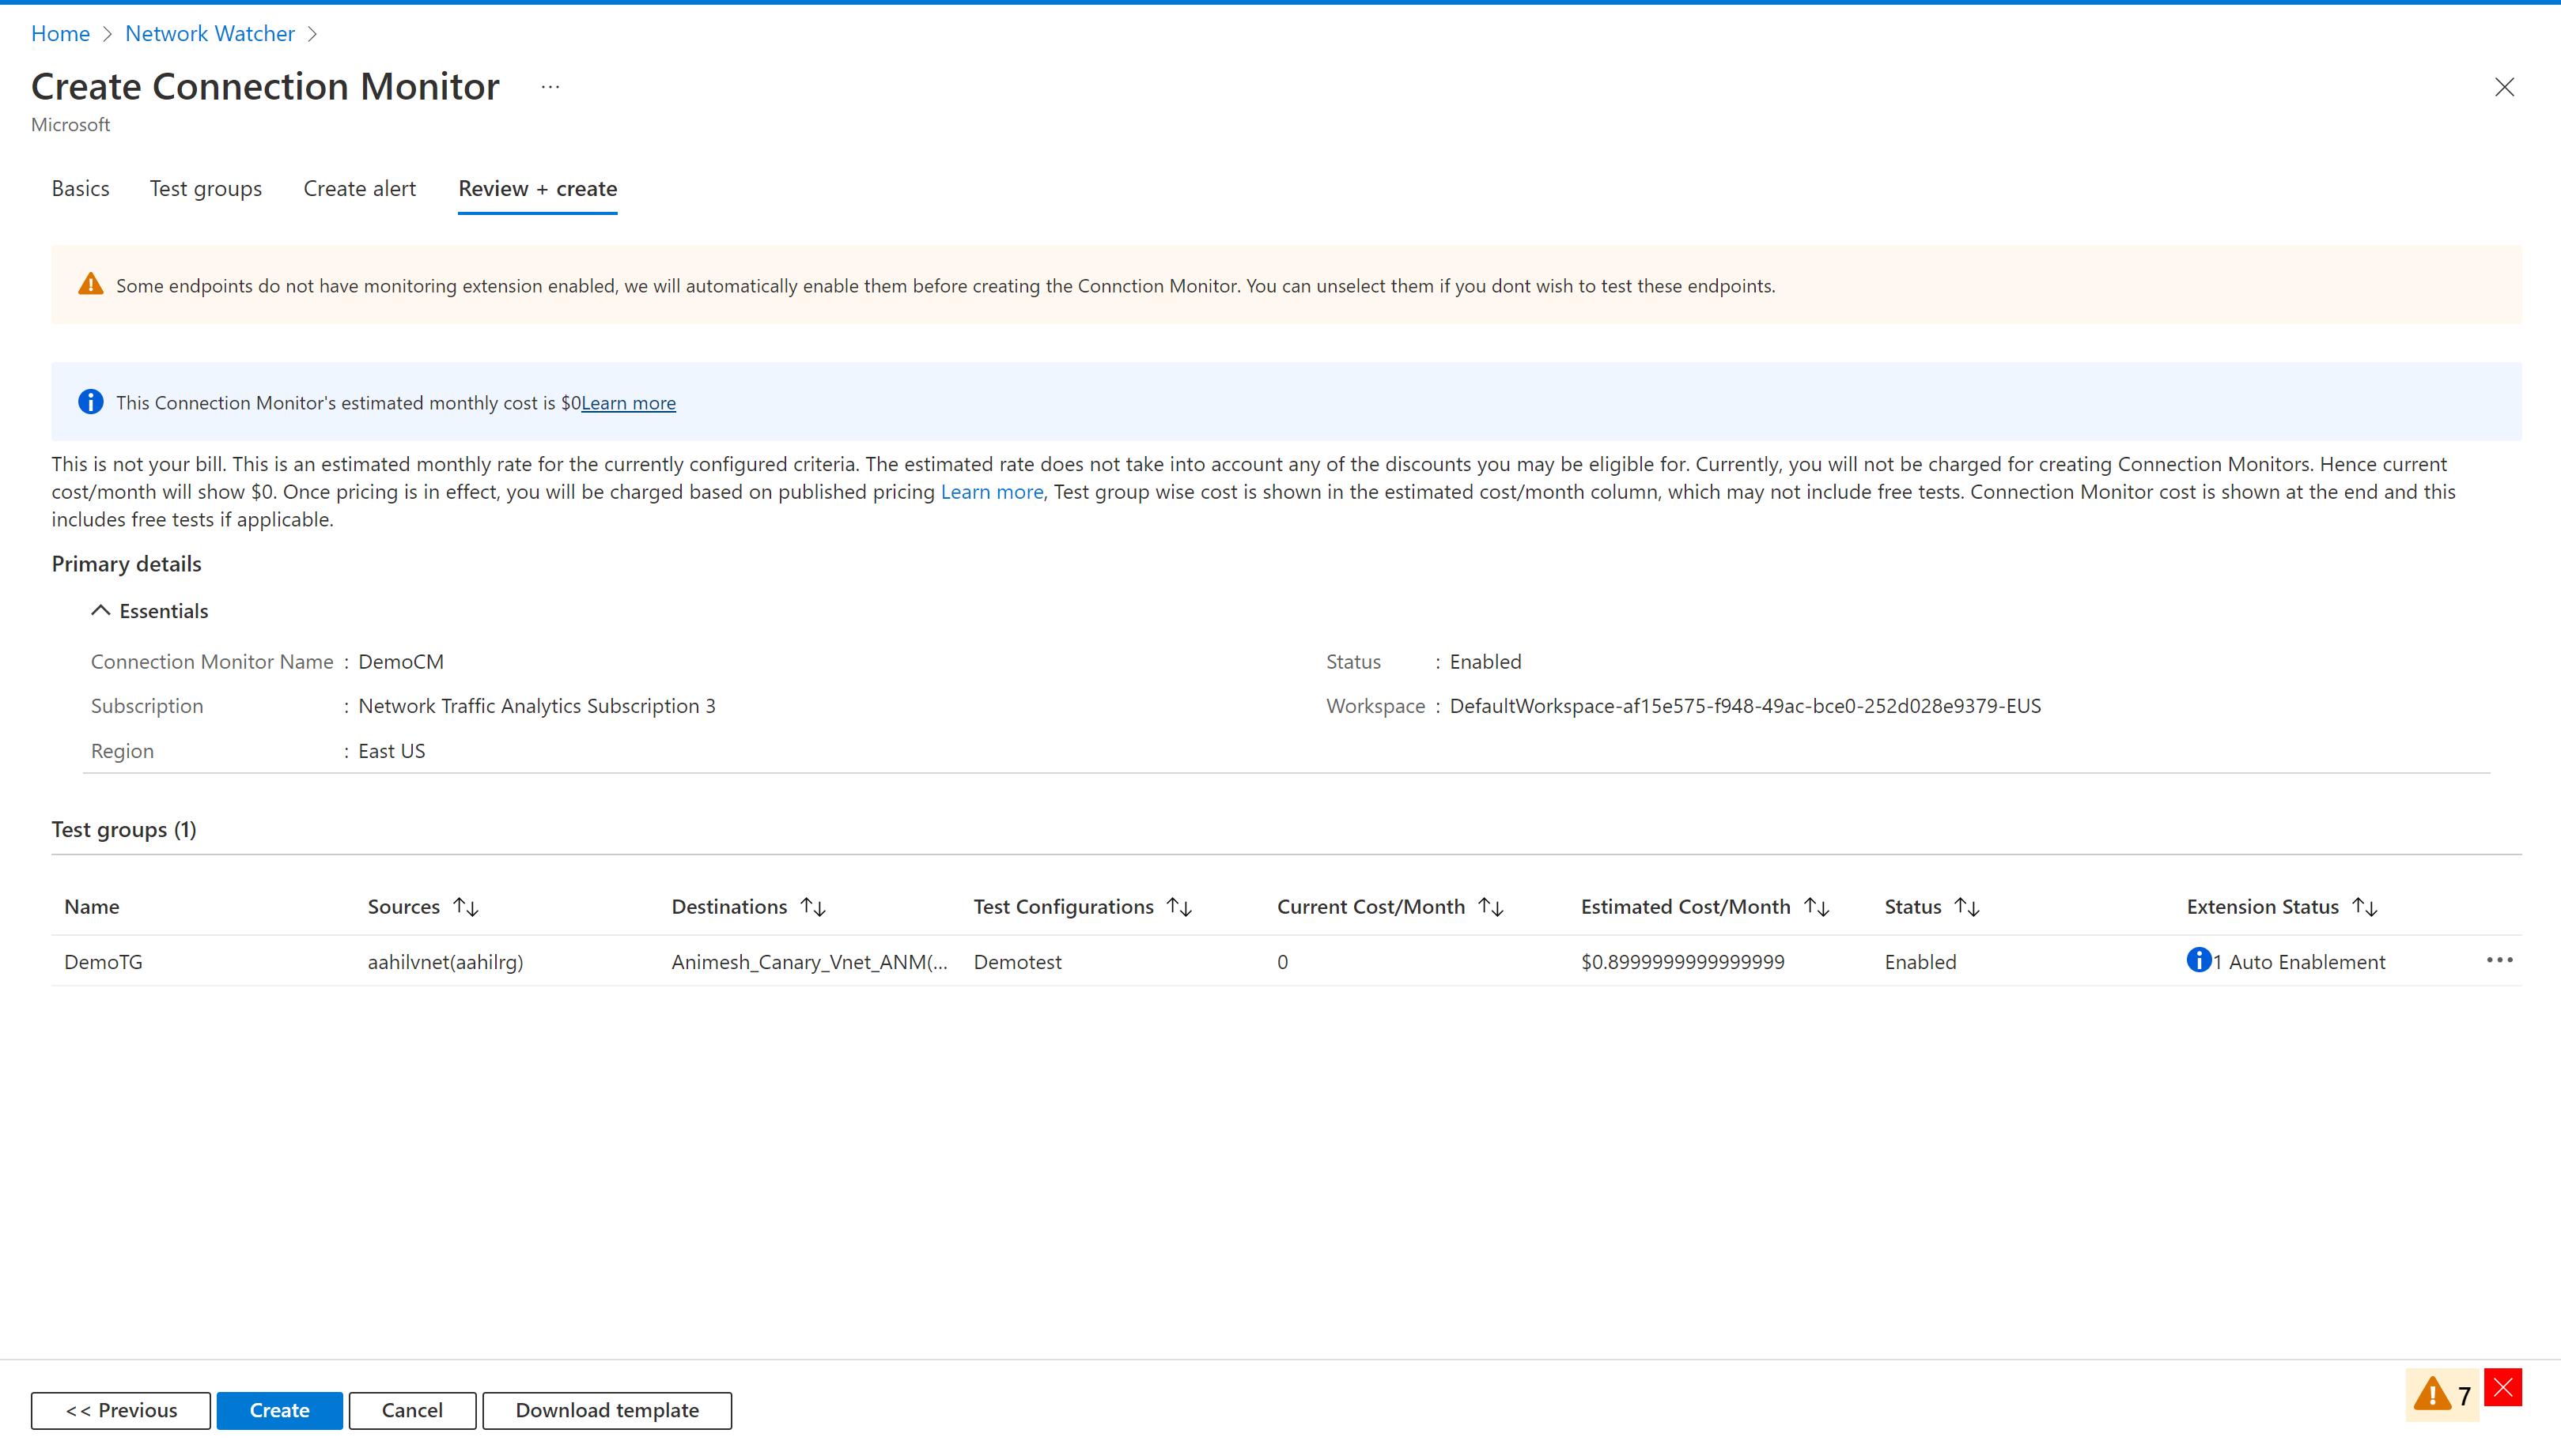The height and width of the screenshot is (1456, 2561).
Task: Click the warning icon in alert banner
Action: [89, 283]
